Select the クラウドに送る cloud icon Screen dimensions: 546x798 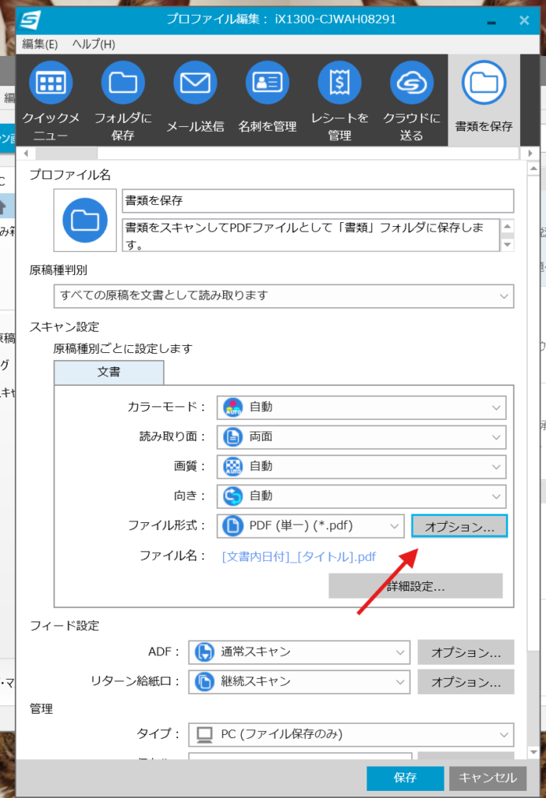(411, 83)
